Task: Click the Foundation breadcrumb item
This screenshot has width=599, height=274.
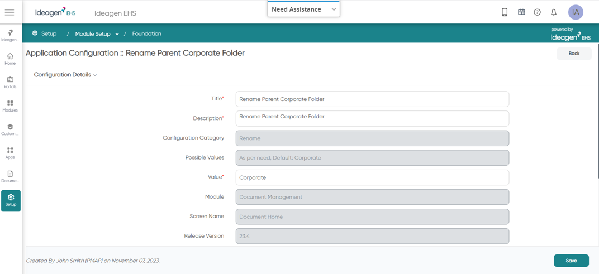Action: (x=147, y=33)
